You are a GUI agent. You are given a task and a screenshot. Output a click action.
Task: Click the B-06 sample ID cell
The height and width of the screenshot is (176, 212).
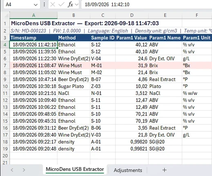103,128
